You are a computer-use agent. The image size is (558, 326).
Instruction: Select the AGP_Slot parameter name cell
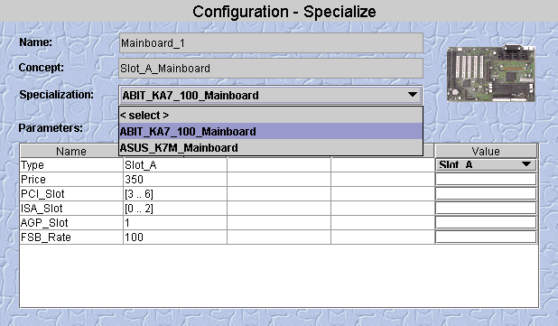coord(71,223)
